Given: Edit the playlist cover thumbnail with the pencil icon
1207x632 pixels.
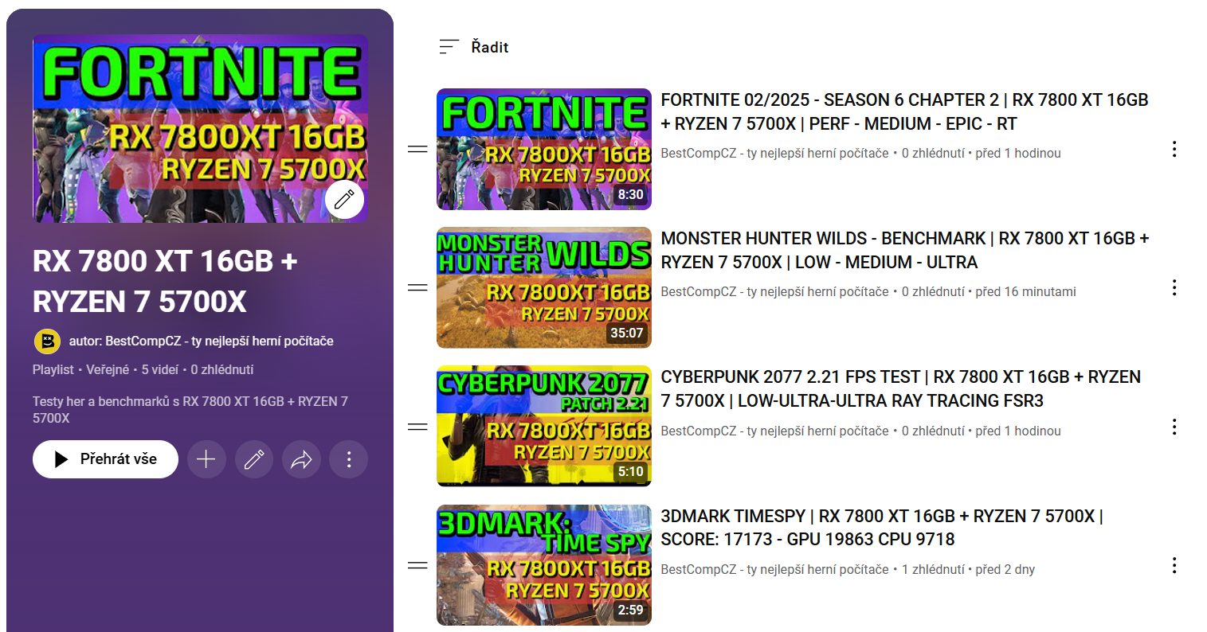Looking at the screenshot, I should [344, 200].
